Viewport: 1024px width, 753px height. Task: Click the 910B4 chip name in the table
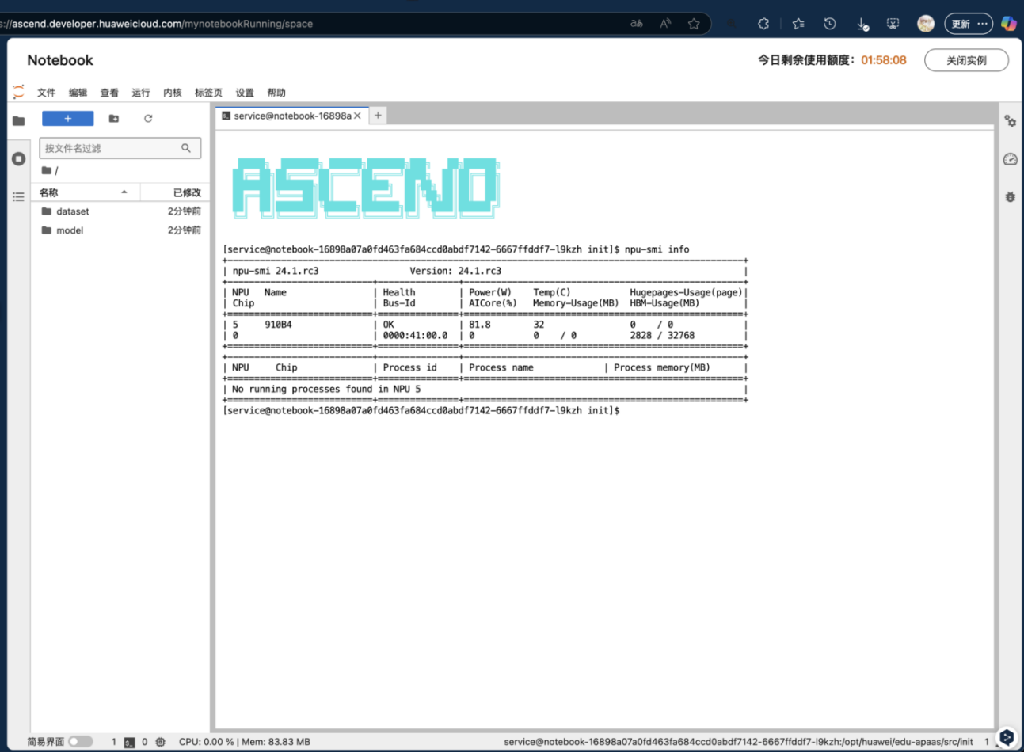point(278,325)
